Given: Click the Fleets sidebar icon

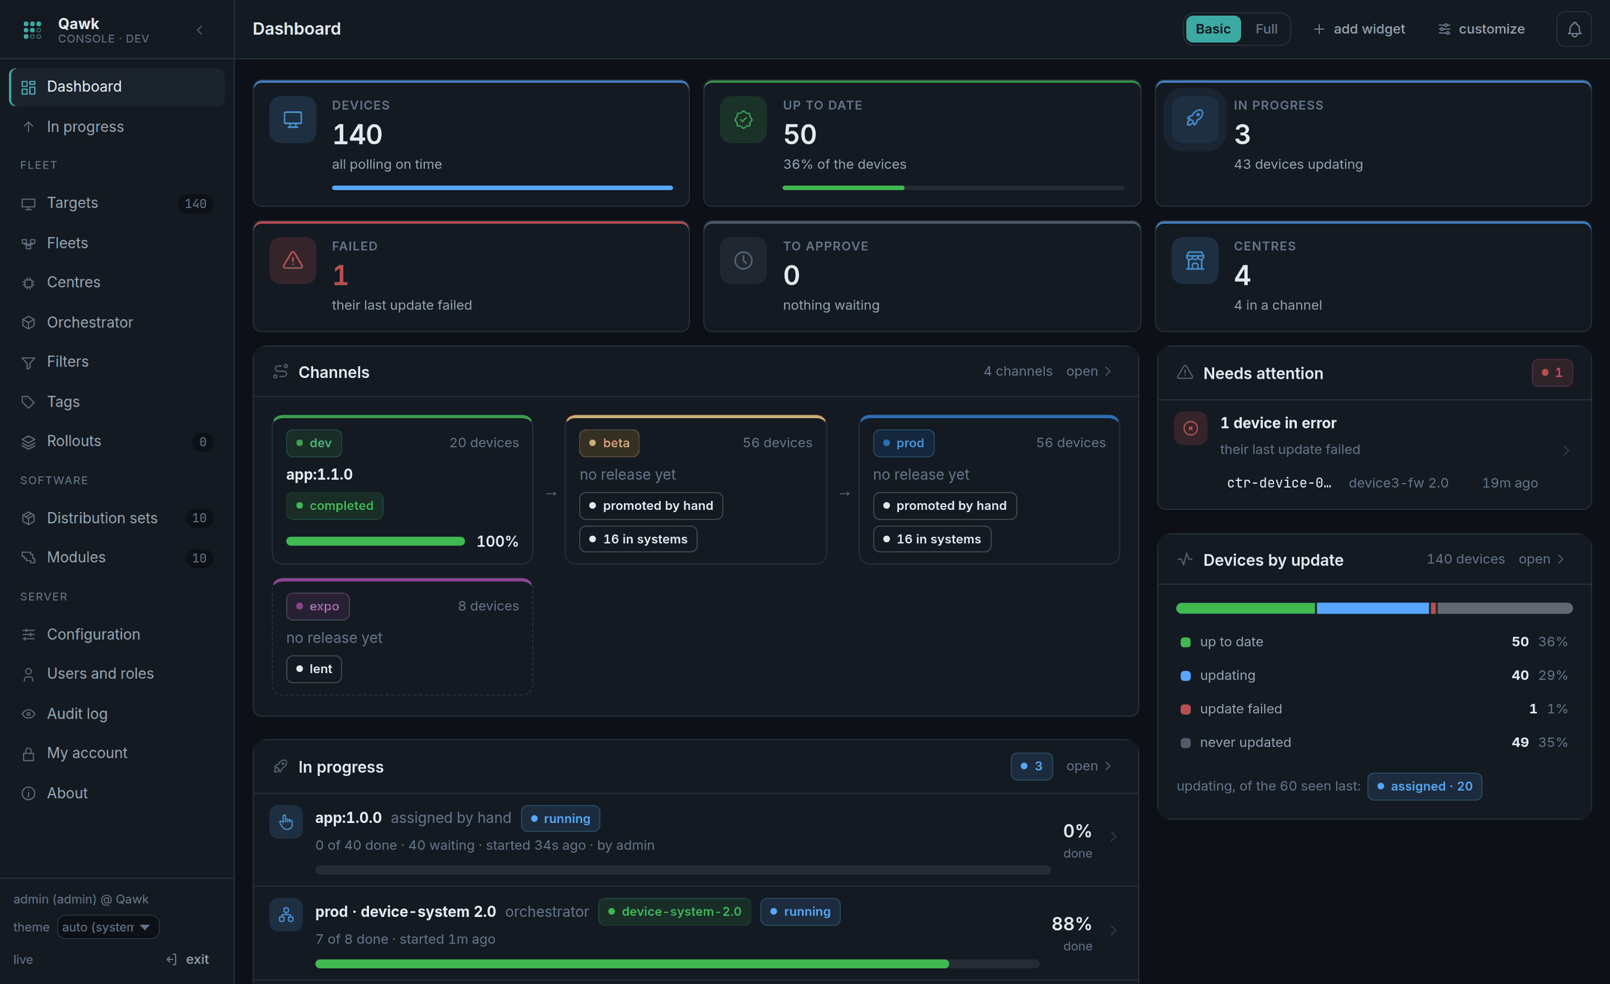Looking at the screenshot, I should pos(28,244).
